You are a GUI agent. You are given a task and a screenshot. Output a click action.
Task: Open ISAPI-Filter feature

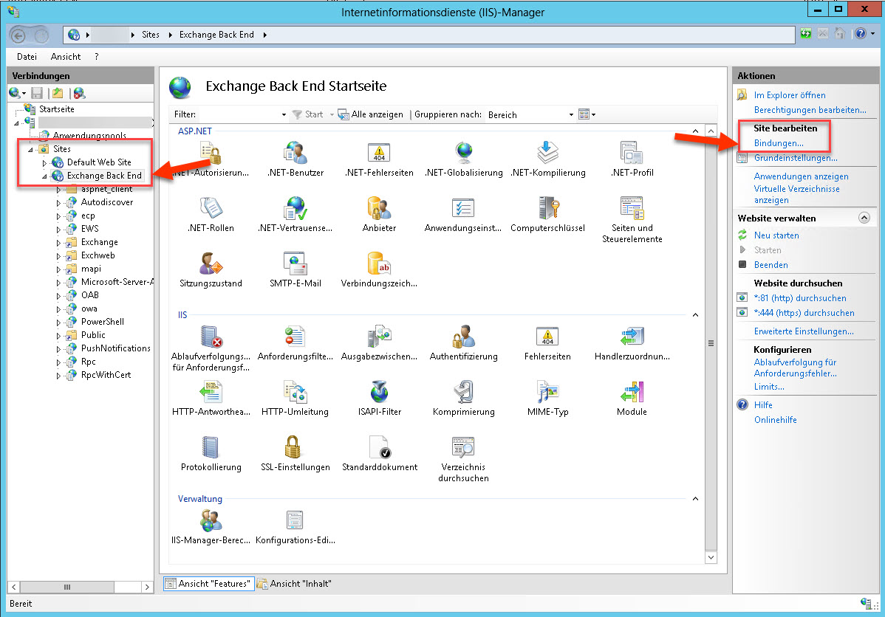(x=379, y=399)
